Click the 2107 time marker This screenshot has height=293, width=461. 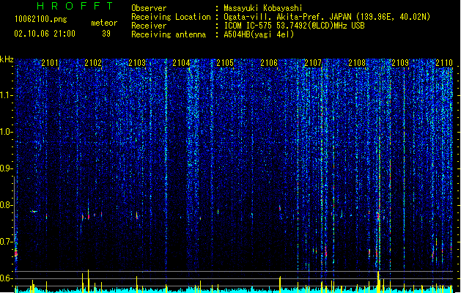(313, 63)
